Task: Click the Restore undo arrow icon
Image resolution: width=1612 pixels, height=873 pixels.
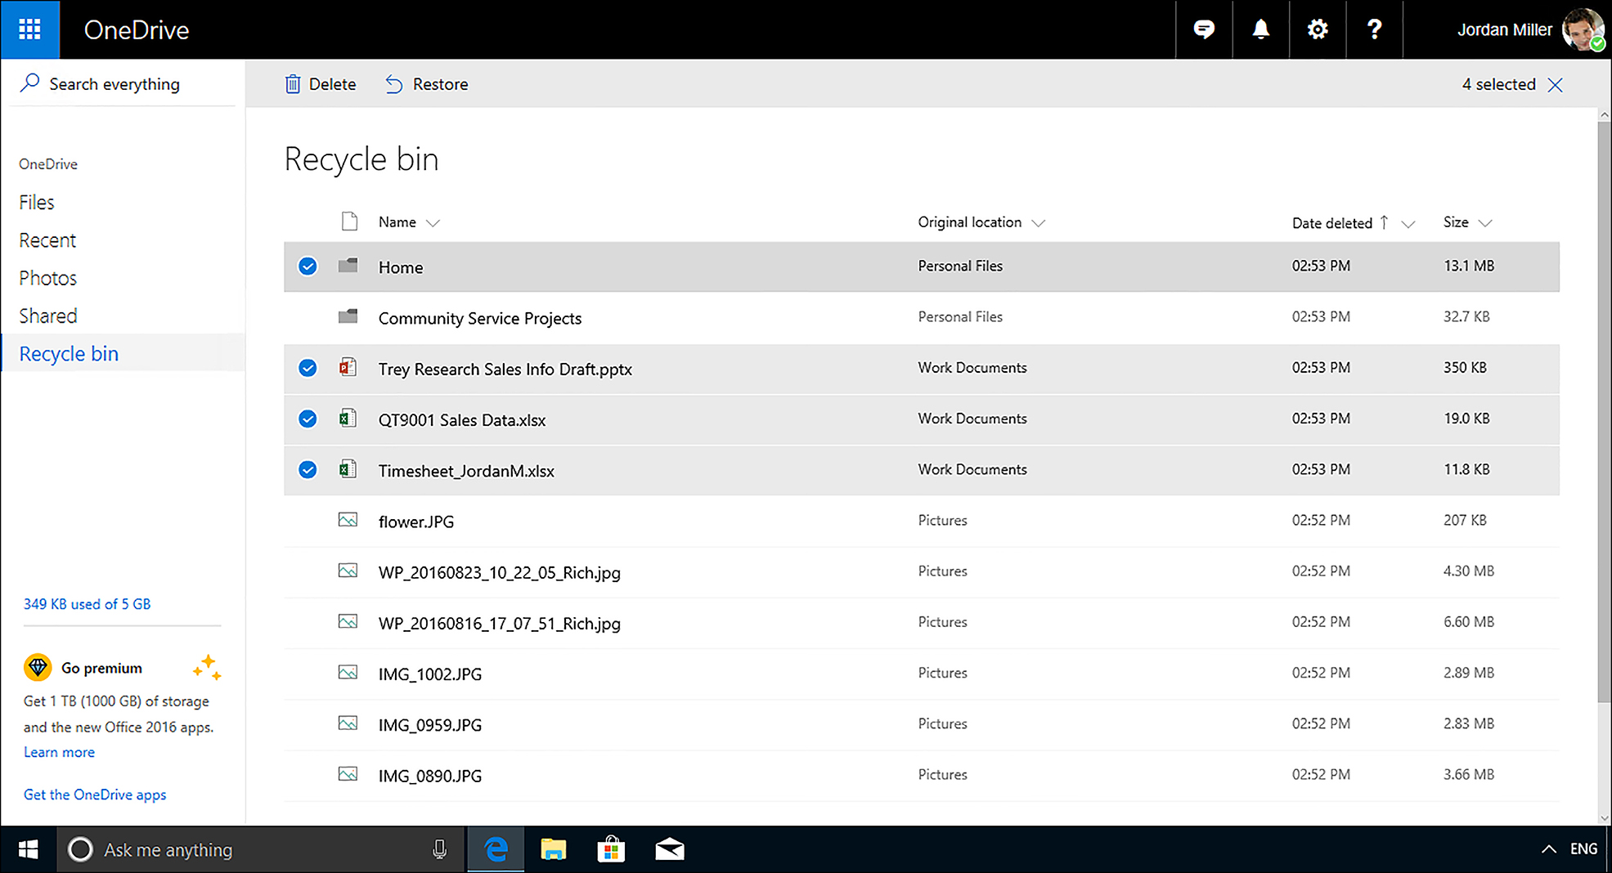Action: [x=394, y=84]
